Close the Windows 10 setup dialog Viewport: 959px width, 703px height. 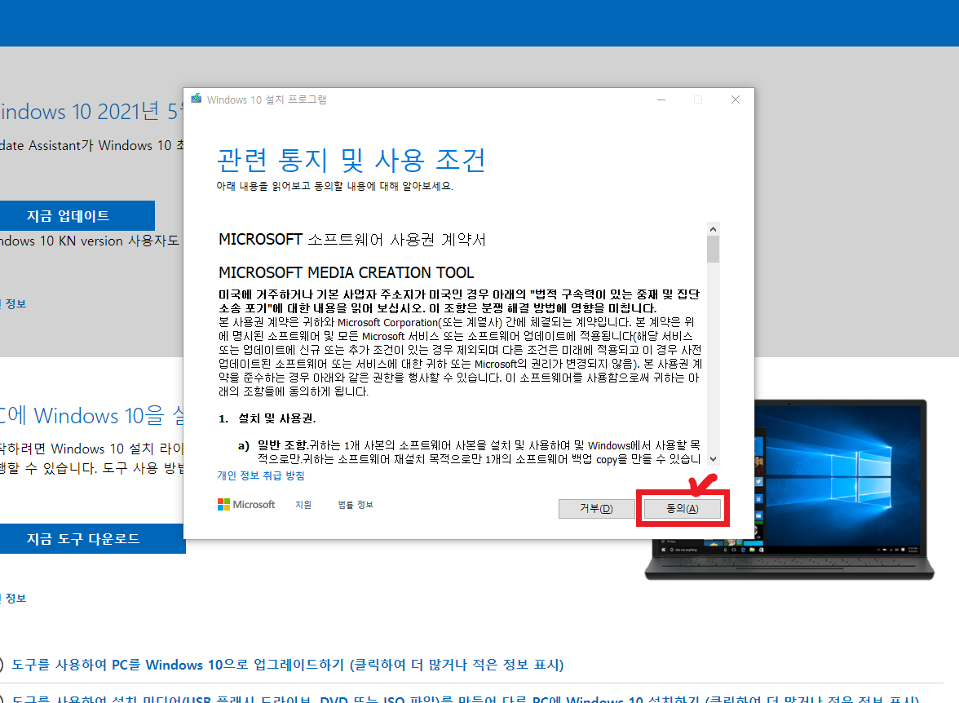click(x=736, y=99)
